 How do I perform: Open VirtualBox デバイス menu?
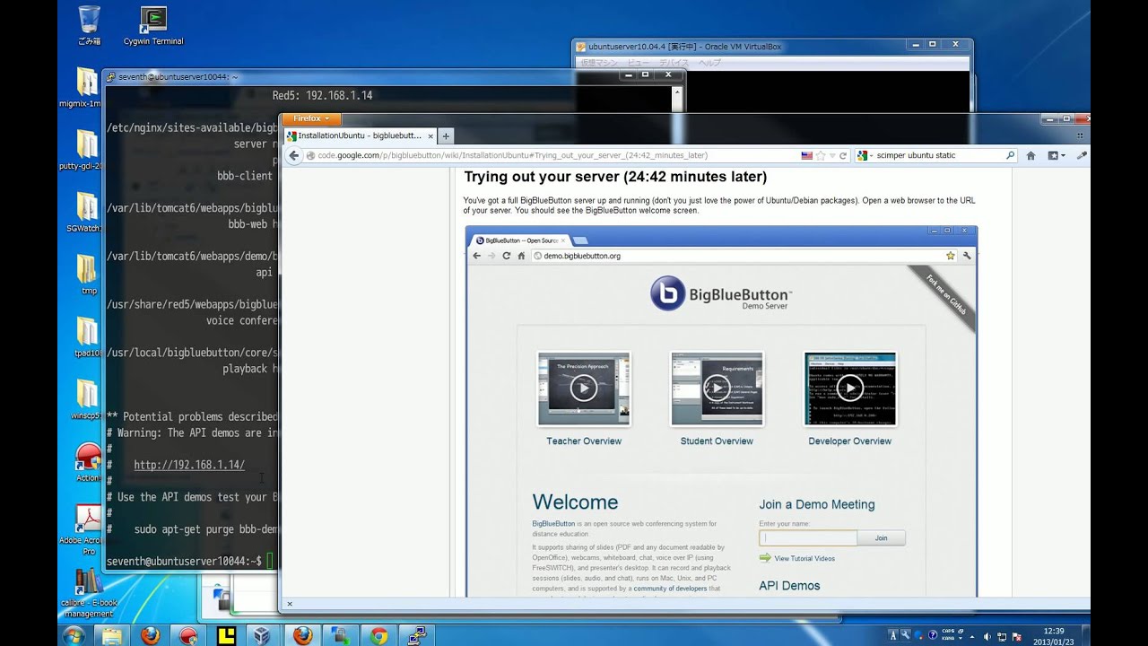coord(674,63)
